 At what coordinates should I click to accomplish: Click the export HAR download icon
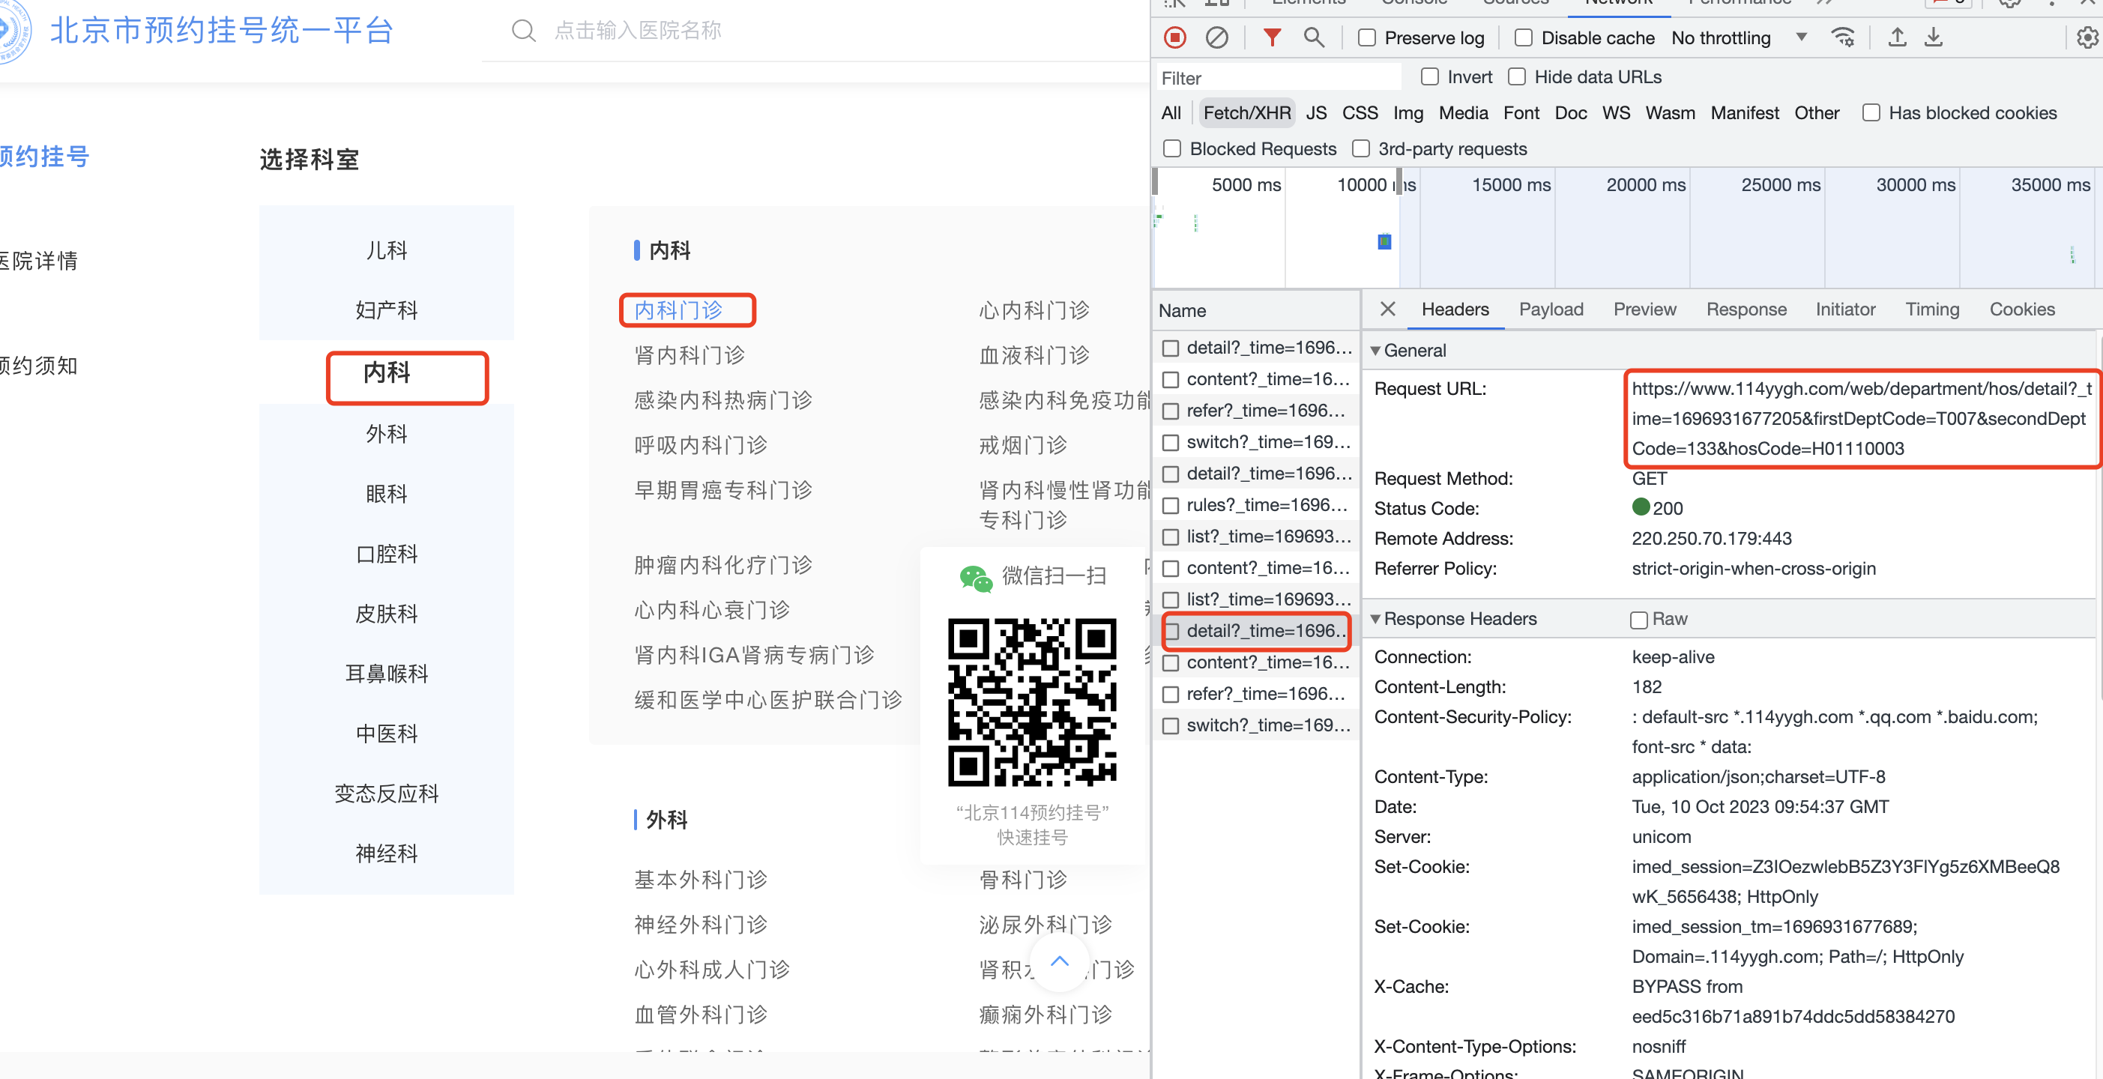[1933, 37]
